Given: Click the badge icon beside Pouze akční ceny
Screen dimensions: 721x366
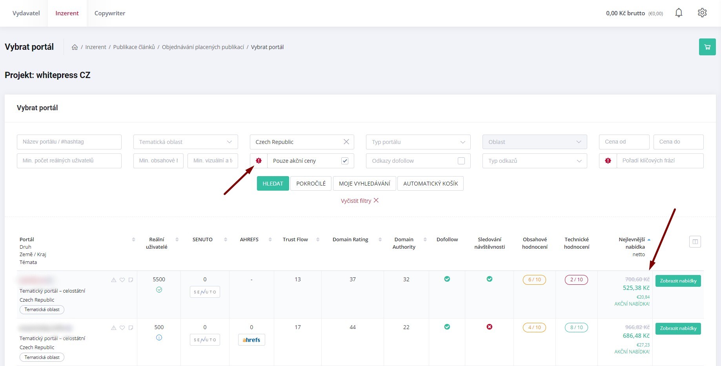Looking at the screenshot, I should tap(259, 161).
